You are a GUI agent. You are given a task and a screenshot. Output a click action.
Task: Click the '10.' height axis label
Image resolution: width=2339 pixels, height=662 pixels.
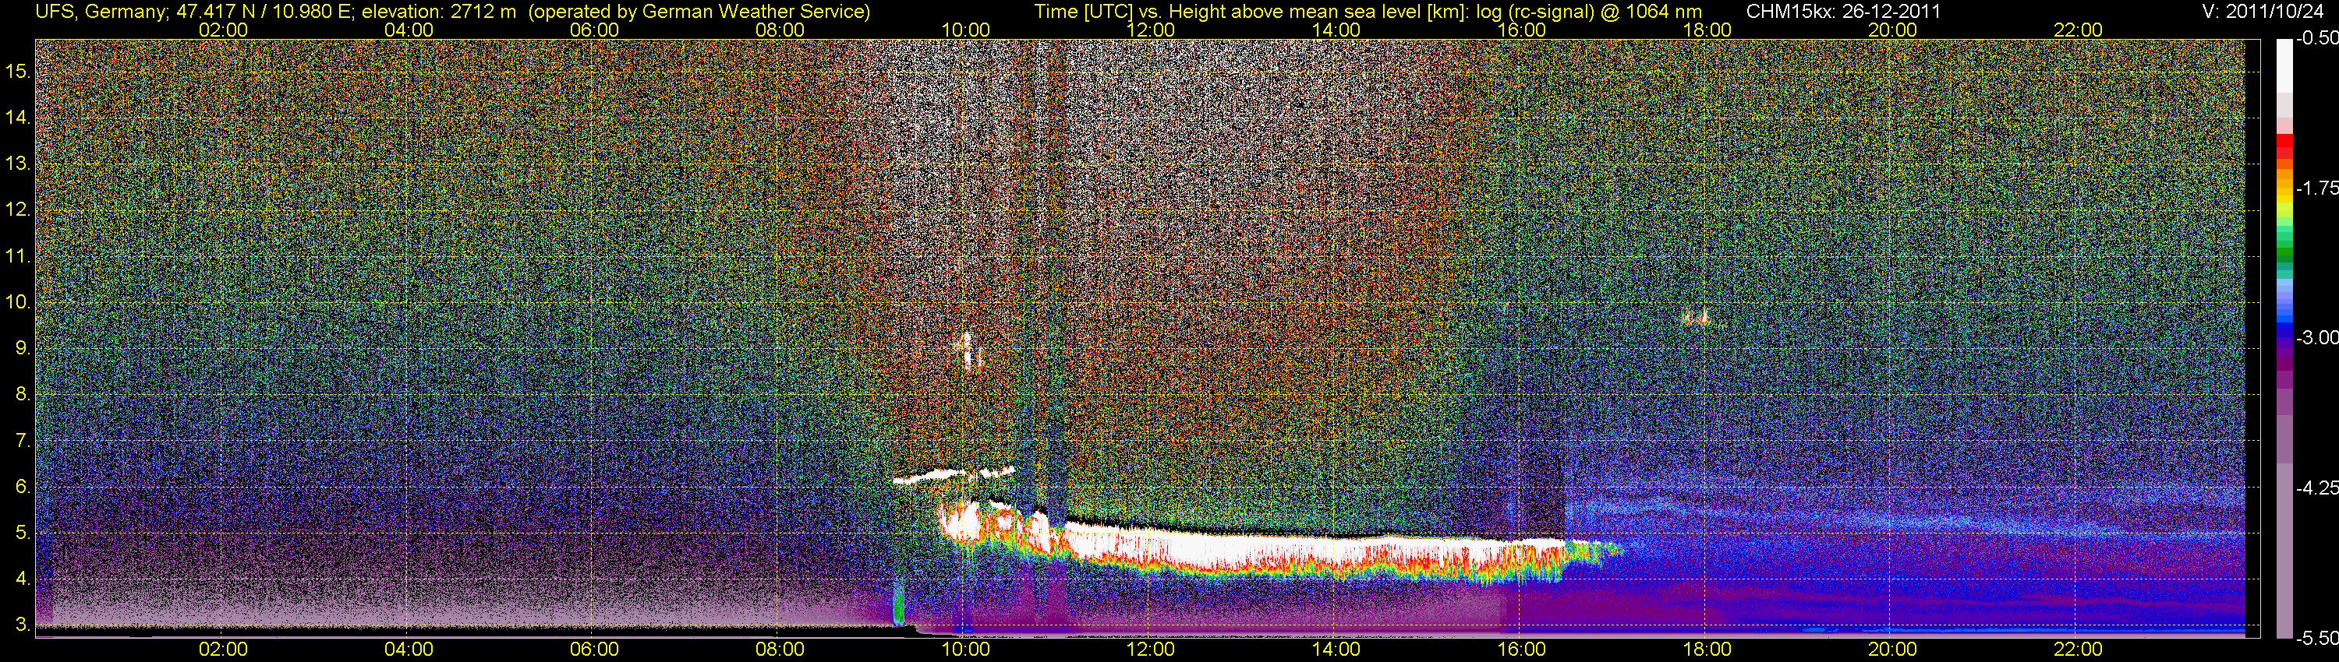coord(18,302)
